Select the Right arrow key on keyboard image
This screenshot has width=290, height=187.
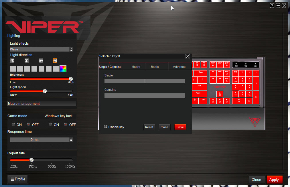(226, 101)
